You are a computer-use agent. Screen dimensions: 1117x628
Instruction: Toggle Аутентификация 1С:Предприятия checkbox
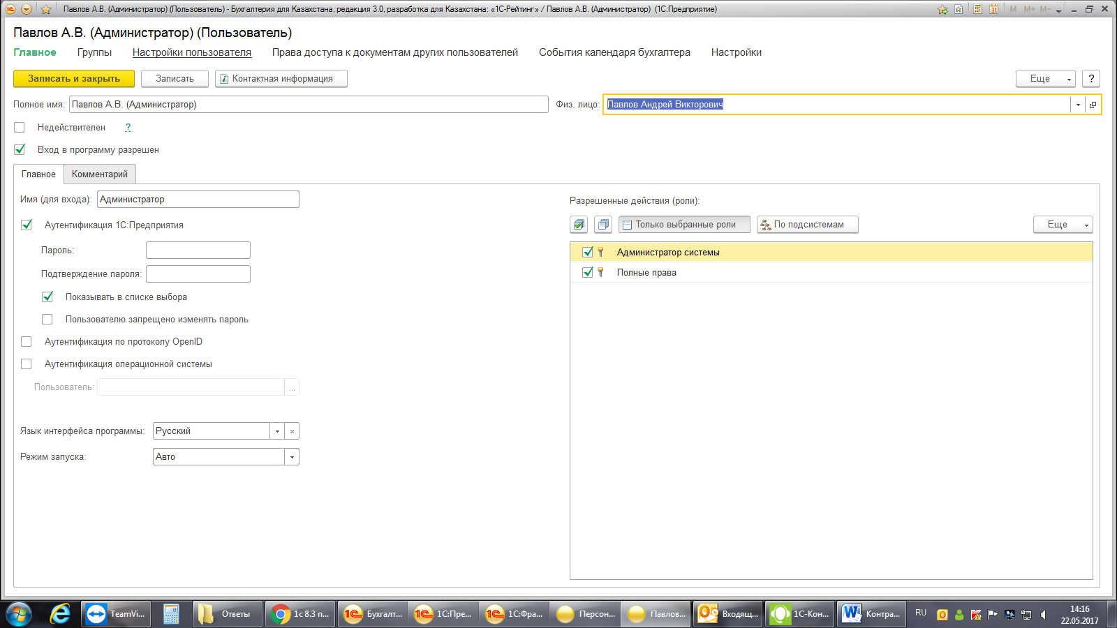click(x=27, y=225)
